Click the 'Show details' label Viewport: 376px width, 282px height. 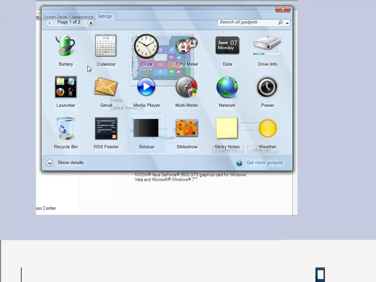(x=70, y=163)
